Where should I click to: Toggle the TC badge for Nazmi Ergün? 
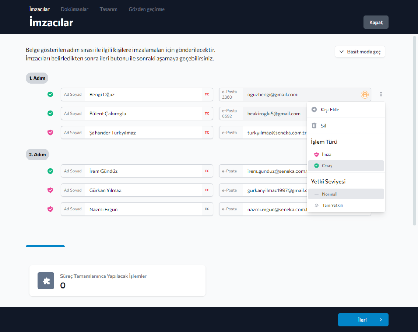click(x=207, y=209)
